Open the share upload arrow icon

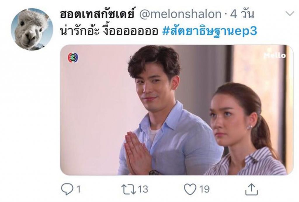[x=251, y=189]
